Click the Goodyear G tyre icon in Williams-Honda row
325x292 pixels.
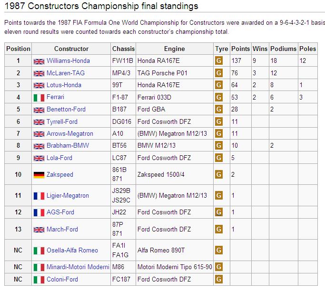pos(219,61)
